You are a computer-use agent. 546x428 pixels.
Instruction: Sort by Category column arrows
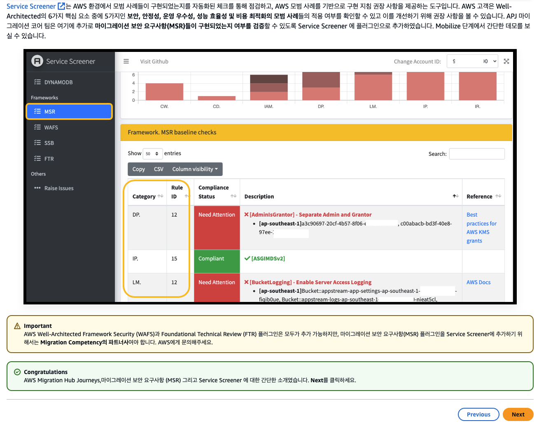pyautogui.click(x=161, y=196)
